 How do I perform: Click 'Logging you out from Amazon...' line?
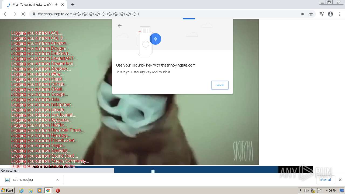(40, 43)
